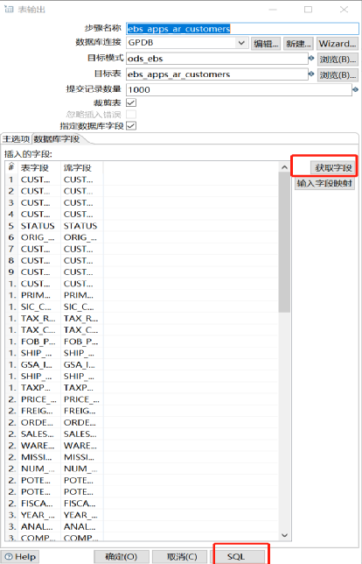Click the 流字段 column header
Image resolution: width=362 pixels, height=564 pixels.
82,167
